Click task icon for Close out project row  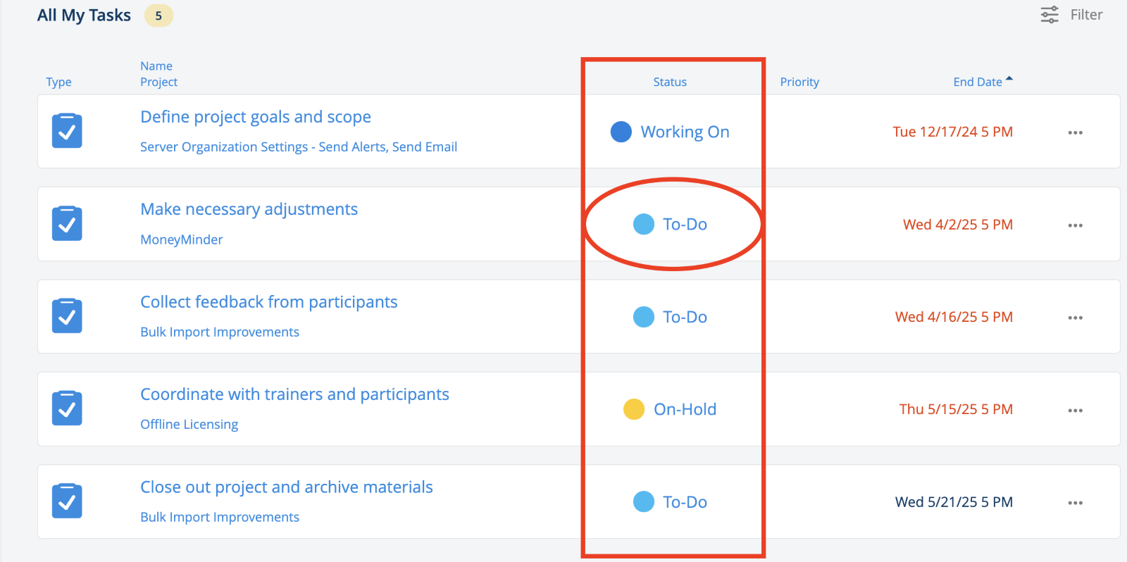tap(67, 501)
